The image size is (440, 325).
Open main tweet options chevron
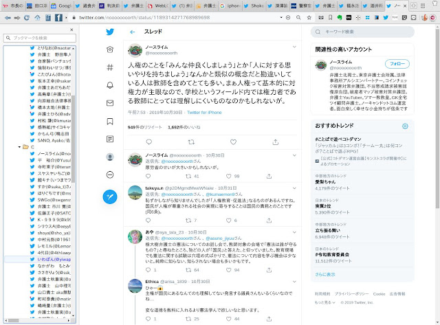(x=294, y=47)
